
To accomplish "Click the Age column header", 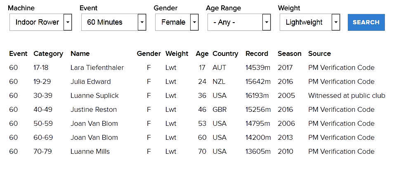I will tap(202, 53).
